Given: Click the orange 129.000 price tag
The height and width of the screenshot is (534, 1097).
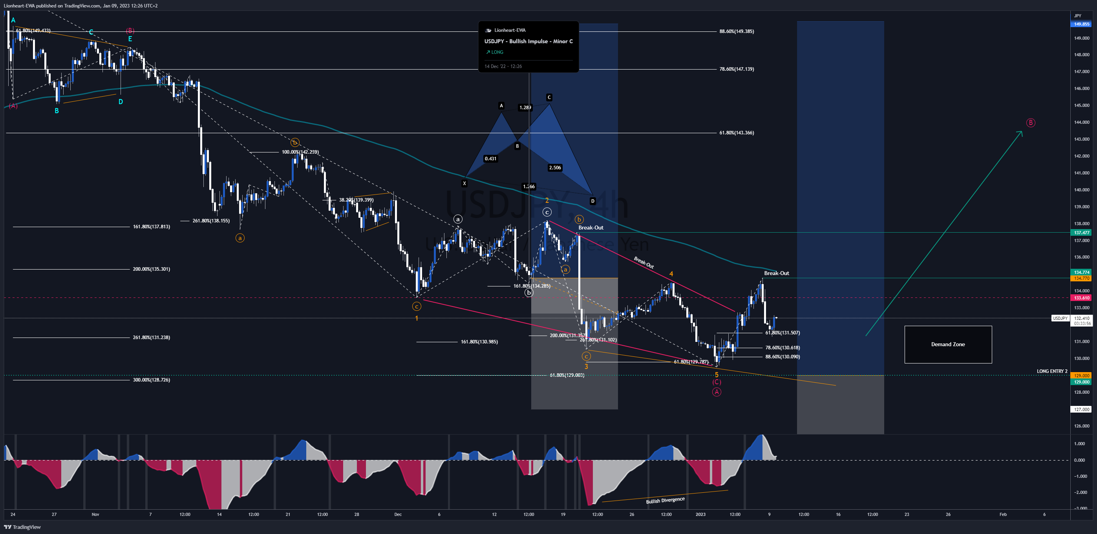Looking at the screenshot, I should click(x=1081, y=376).
